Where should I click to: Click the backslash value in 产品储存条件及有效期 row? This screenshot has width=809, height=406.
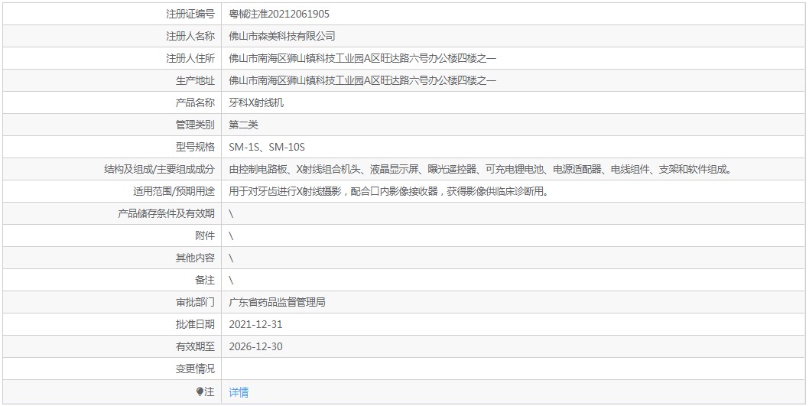coord(231,213)
